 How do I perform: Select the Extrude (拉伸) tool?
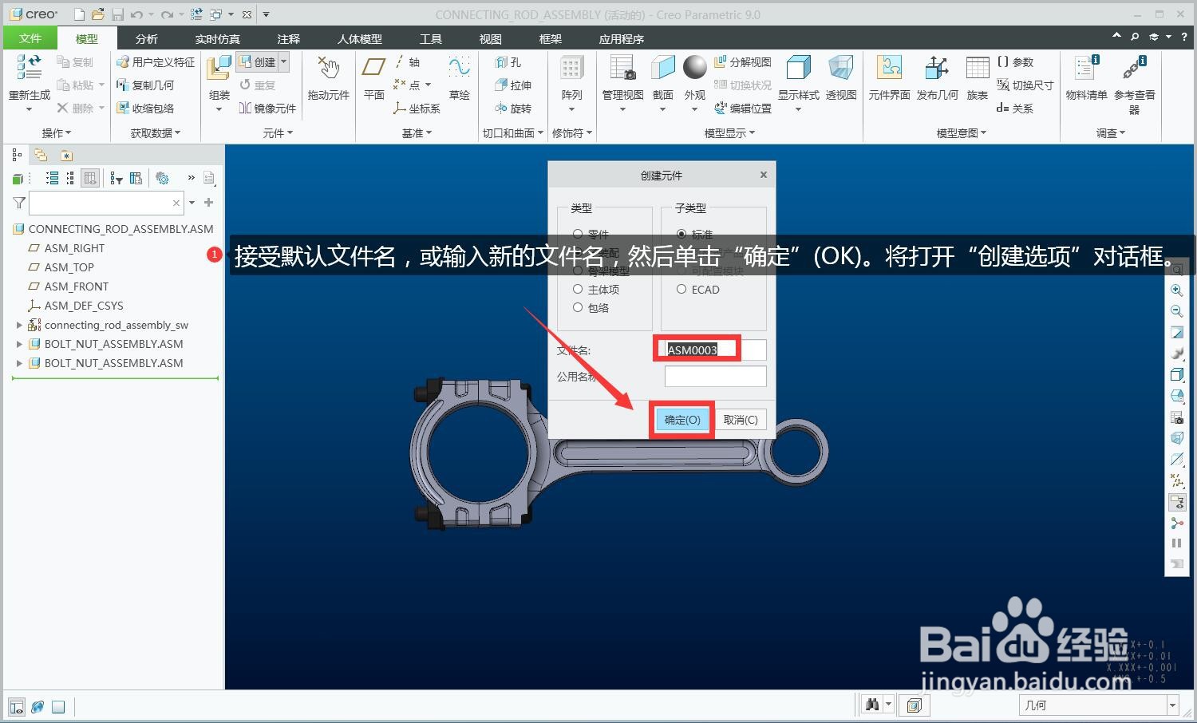point(513,85)
